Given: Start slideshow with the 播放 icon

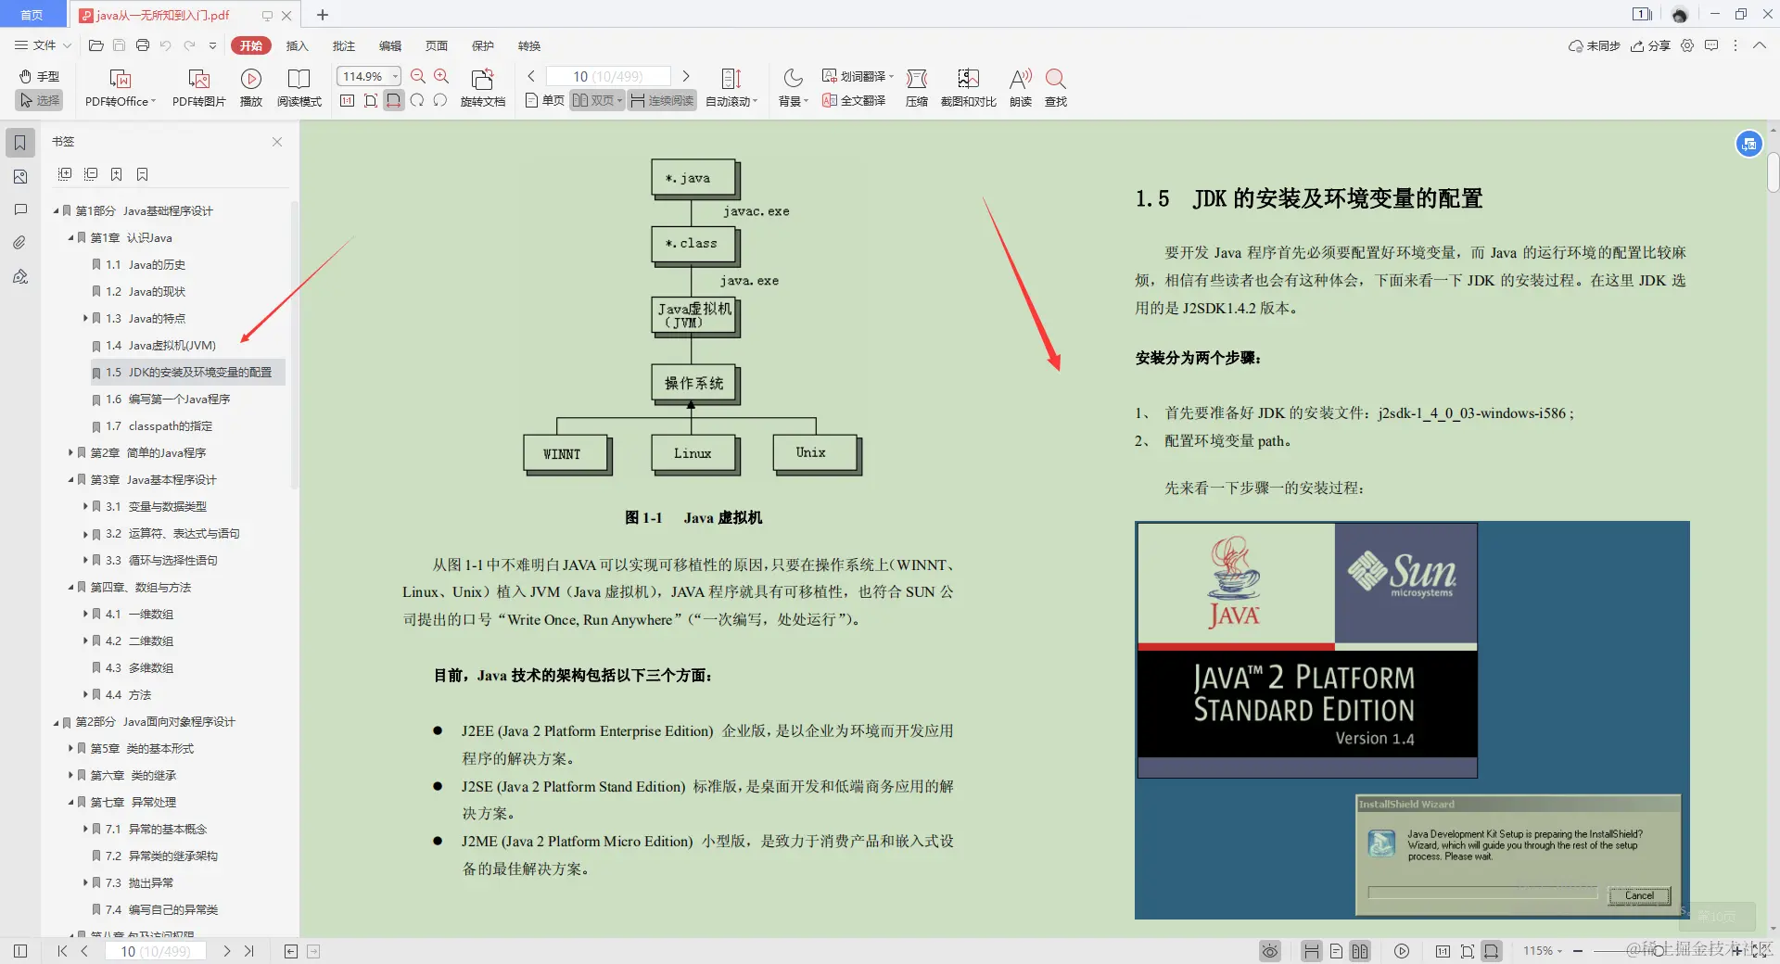Looking at the screenshot, I should [x=250, y=86].
